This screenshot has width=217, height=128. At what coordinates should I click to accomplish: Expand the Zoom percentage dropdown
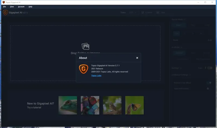(132, 13)
